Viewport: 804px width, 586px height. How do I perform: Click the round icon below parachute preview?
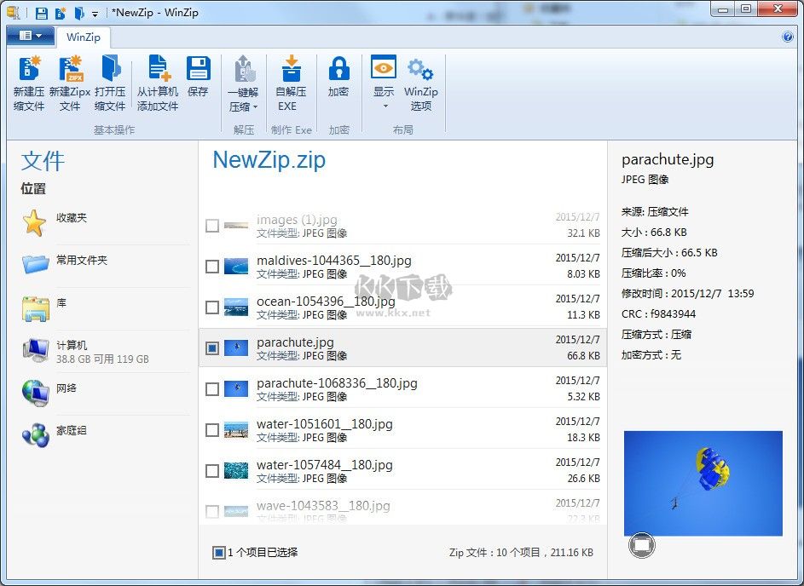[641, 544]
